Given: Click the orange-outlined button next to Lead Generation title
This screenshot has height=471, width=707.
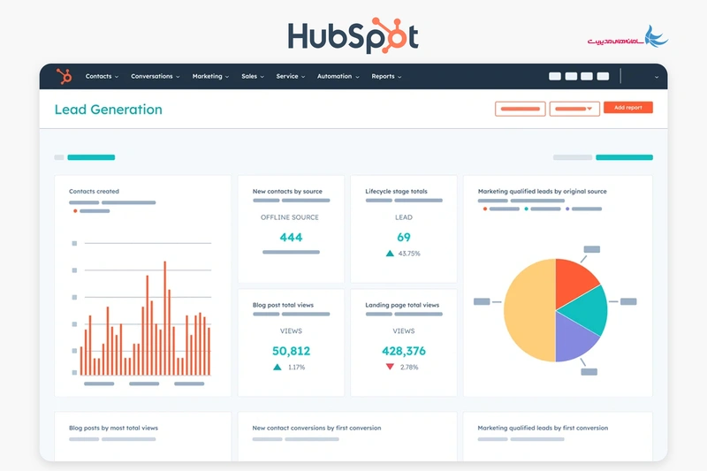Looking at the screenshot, I should click(x=521, y=109).
